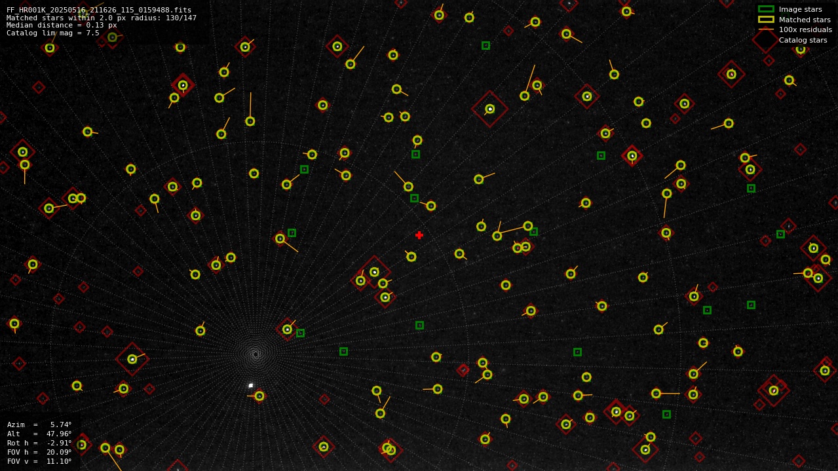This screenshot has width=838, height=471.
Task: Click the red diamond Catalog stars legend marker
Action: coord(766,40)
